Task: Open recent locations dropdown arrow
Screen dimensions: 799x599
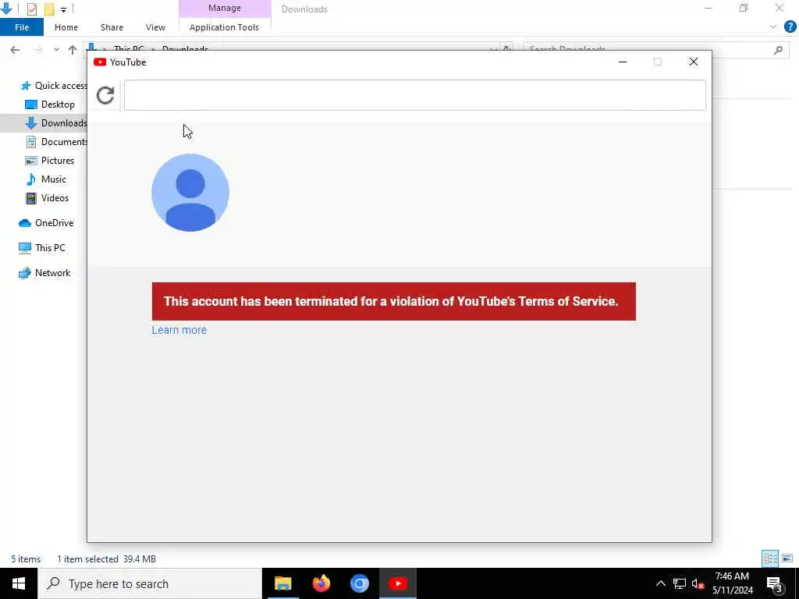Action: (56, 50)
